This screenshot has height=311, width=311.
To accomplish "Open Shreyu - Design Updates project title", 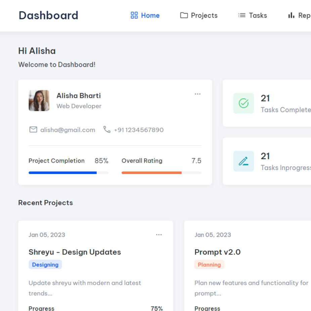I will [75, 252].
